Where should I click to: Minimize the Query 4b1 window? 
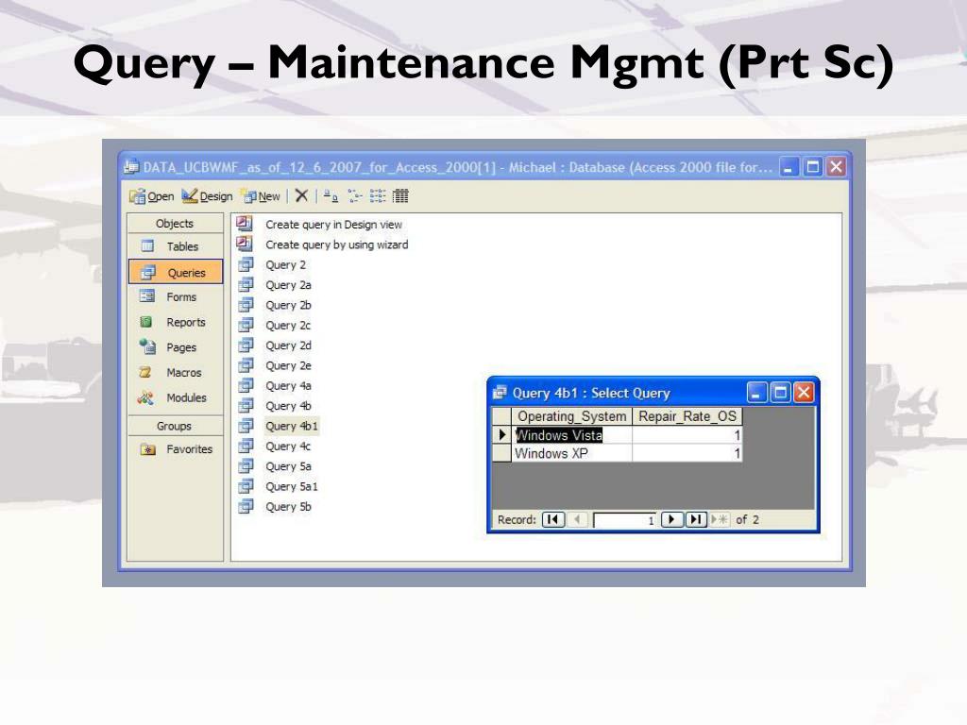point(756,393)
